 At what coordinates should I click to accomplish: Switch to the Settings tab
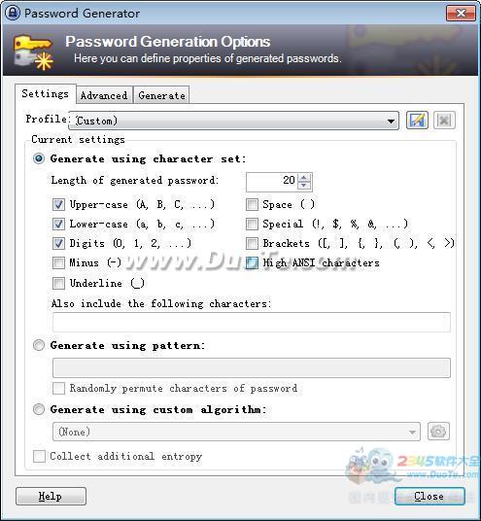pos(45,93)
